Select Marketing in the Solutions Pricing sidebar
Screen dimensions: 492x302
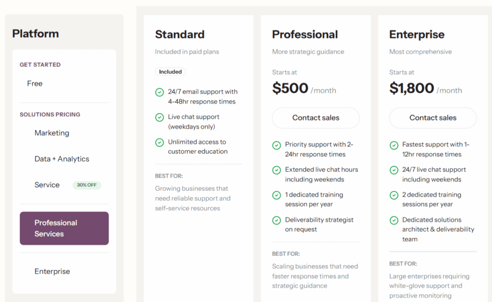52,133
